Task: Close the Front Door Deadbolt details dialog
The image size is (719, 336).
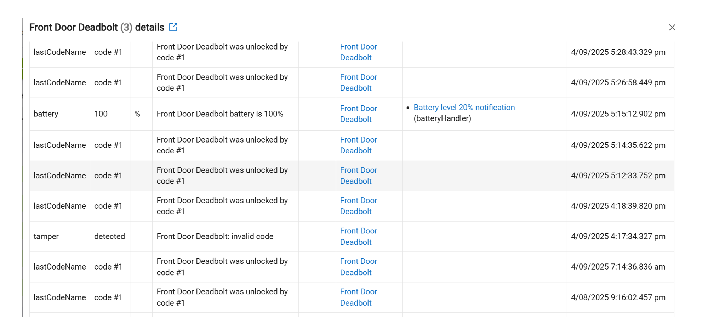Action: coord(672,27)
